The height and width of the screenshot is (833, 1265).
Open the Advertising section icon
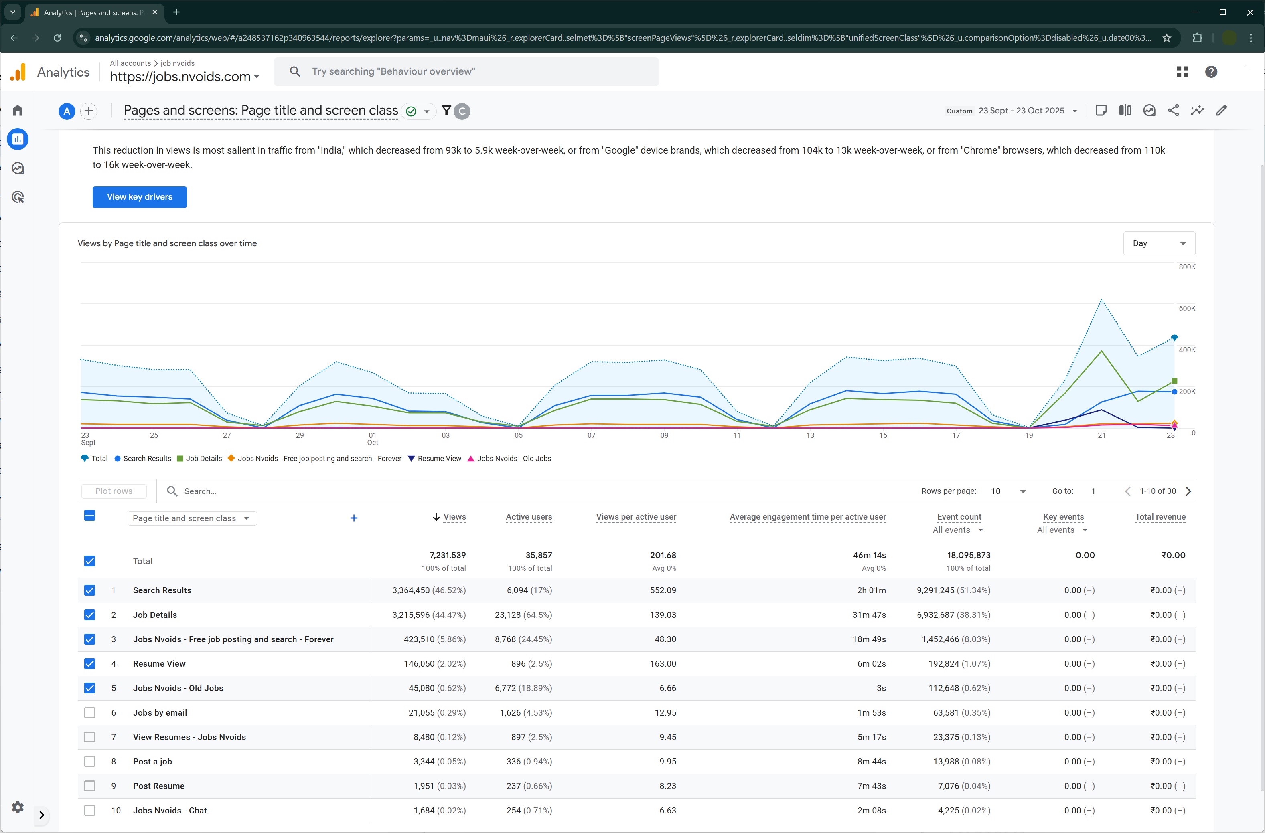point(18,198)
